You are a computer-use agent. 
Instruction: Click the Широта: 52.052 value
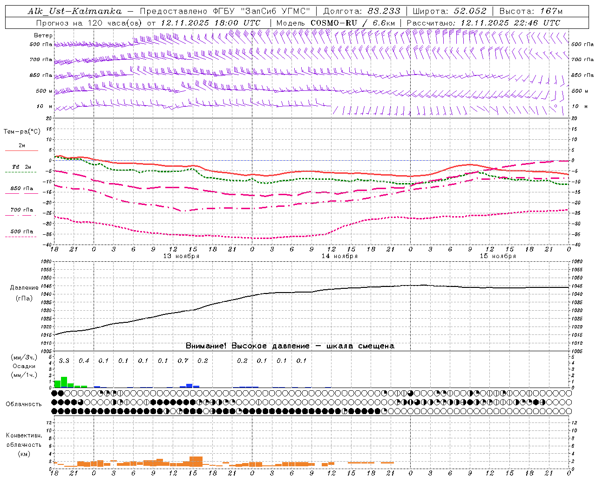(x=449, y=11)
